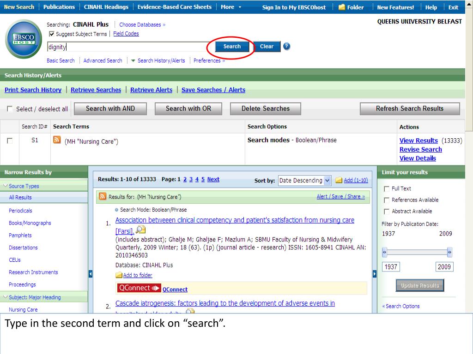The image size is (473, 354).
Task: Click View Results for S1
Action: (x=418, y=140)
